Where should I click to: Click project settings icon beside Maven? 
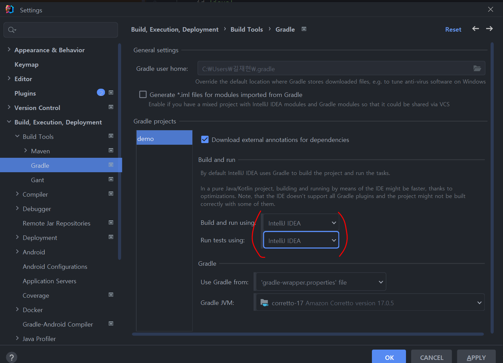click(111, 150)
